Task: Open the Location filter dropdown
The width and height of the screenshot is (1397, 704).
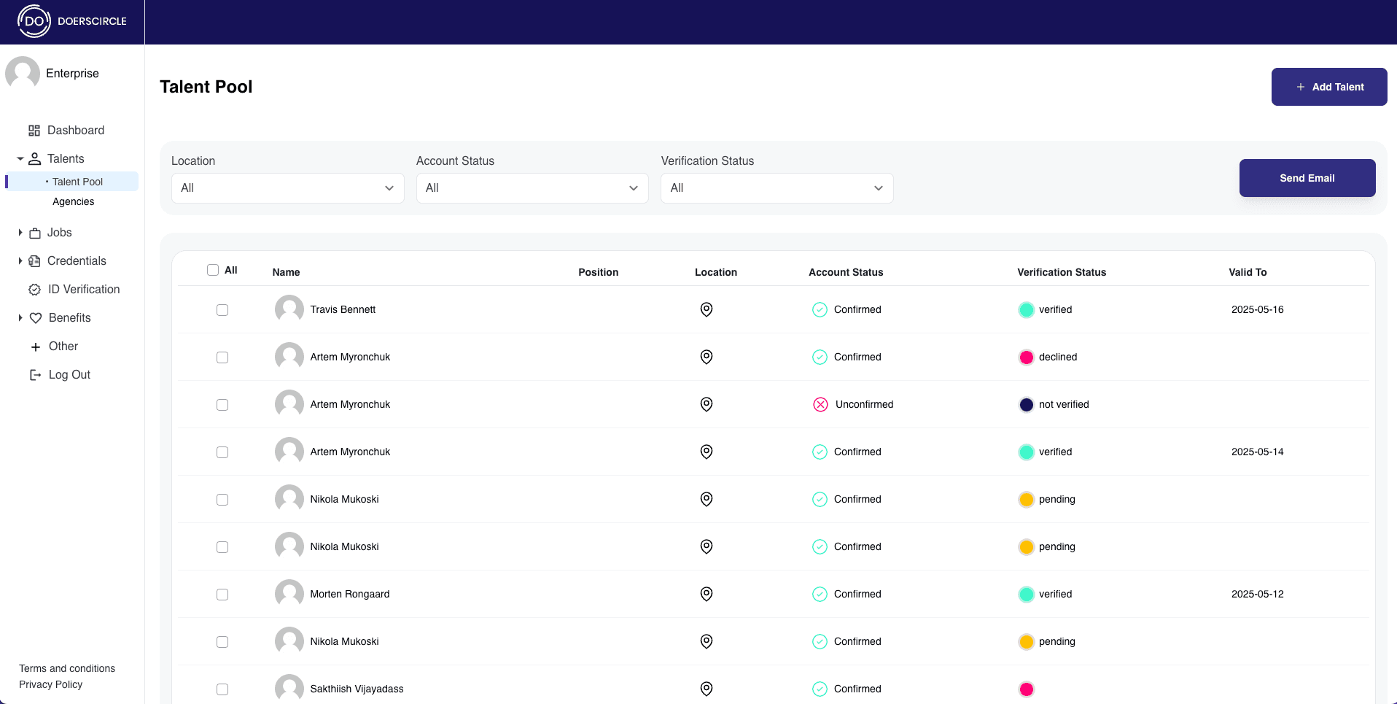Action: pos(287,187)
